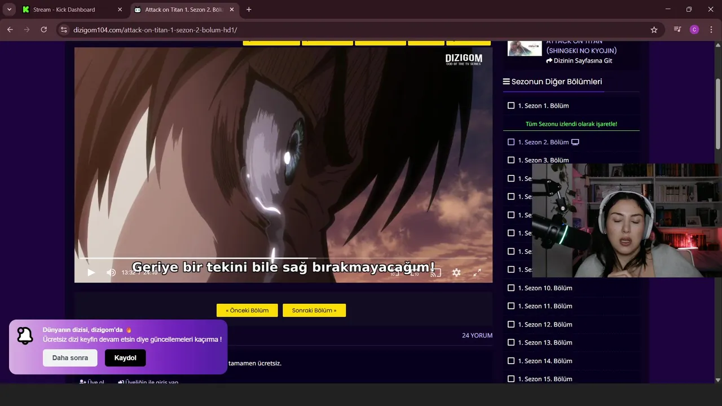The width and height of the screenshot is (722, 406).
Task: Open the 24 YORUM comments link
Action: pyautogui.click(x=477, y=336)
